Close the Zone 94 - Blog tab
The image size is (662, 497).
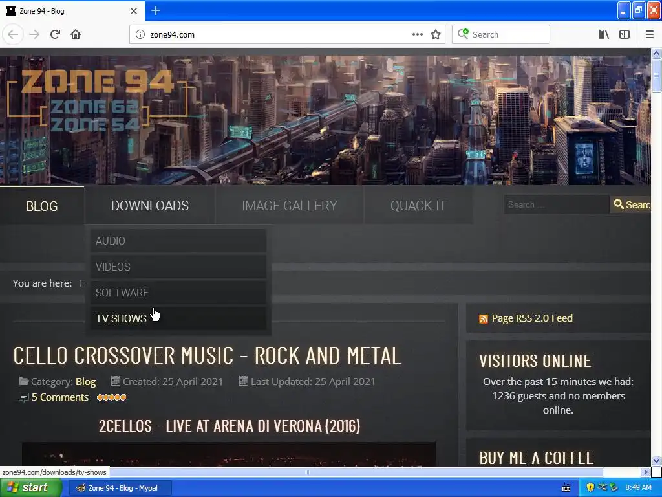tap(134, 11)
